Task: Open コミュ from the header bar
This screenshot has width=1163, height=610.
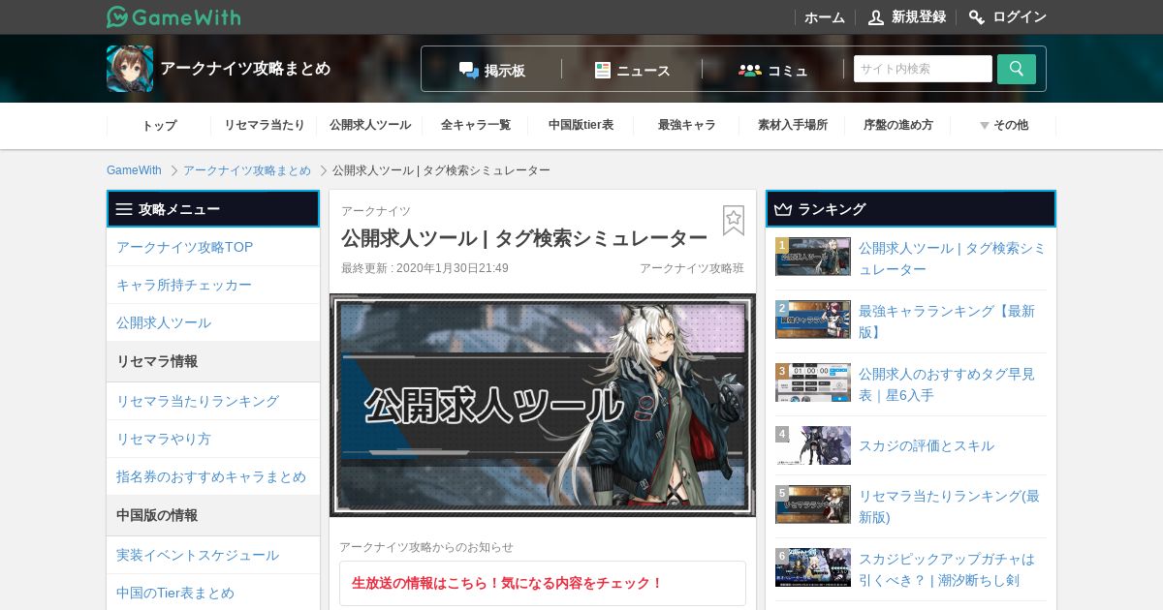Action: click(x=773, y=70)
